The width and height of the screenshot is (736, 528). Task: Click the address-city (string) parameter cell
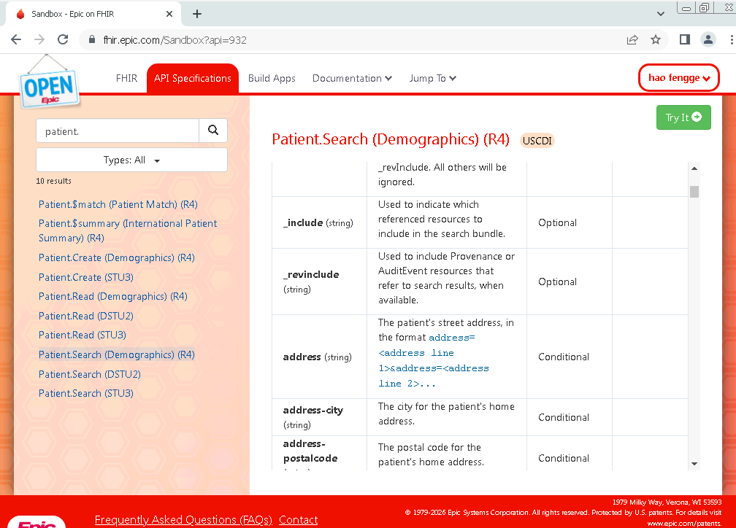click(x=319, y=417)
